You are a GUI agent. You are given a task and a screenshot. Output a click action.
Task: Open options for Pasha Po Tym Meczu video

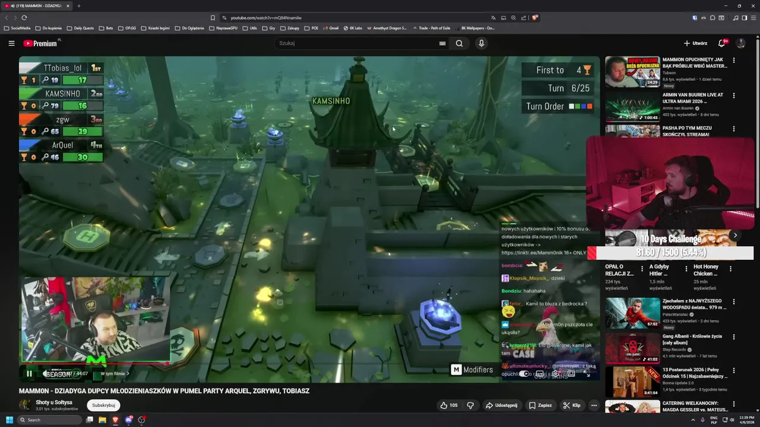coord(734,129)
